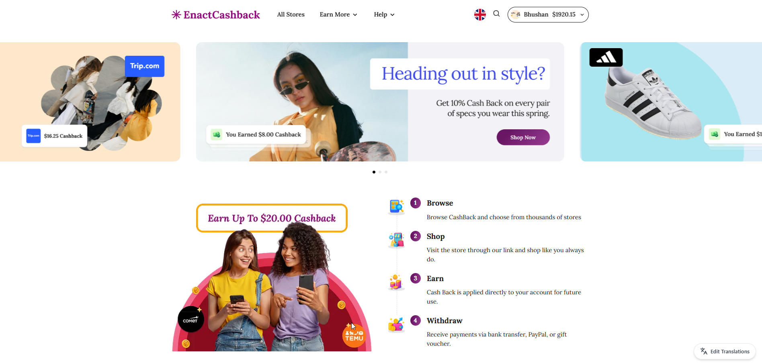Click the Adidas logo badge
Screen dimensions: 762x363
click(x=606, y=57)
